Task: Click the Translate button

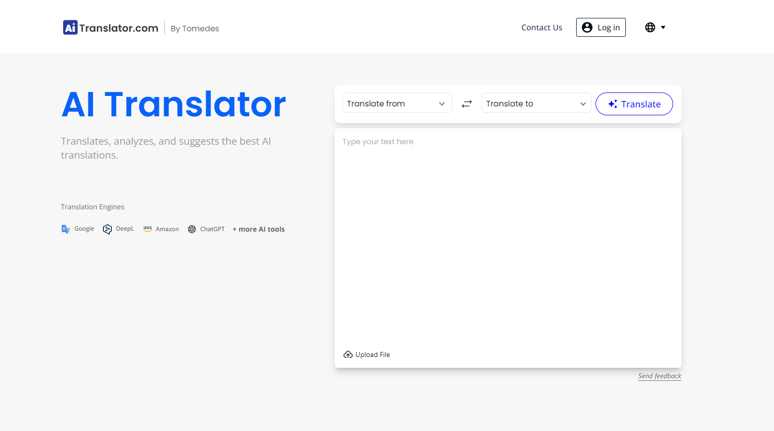Action: pos(634,104)
